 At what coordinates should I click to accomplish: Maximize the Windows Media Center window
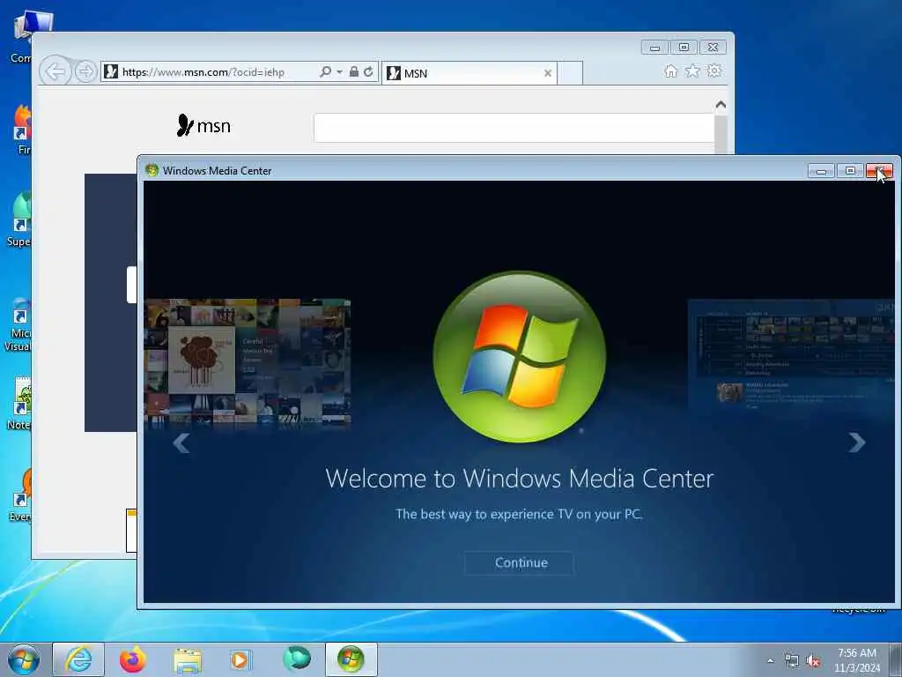[850, 171]
